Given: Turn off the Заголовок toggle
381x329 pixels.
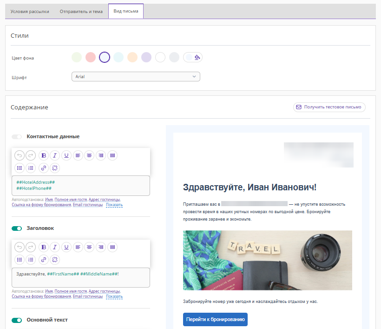Looking at the screenshot, I should pyautogui.click(x=17, y=228).
